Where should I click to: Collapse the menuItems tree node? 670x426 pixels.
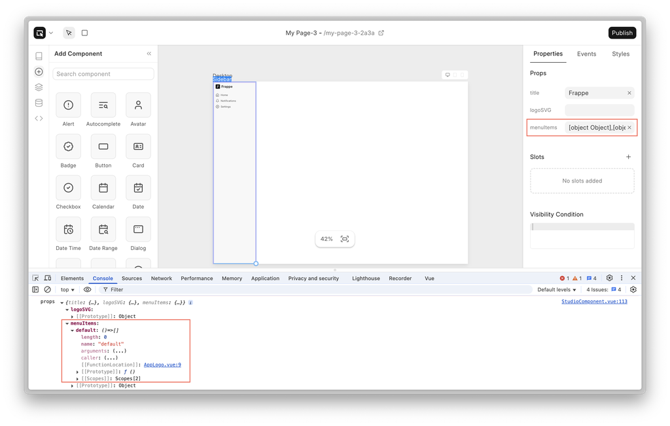67,323
